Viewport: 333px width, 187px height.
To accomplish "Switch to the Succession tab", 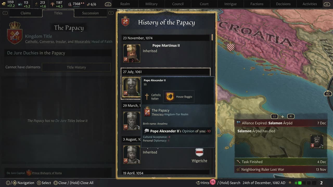I will (x=90, y=13).
